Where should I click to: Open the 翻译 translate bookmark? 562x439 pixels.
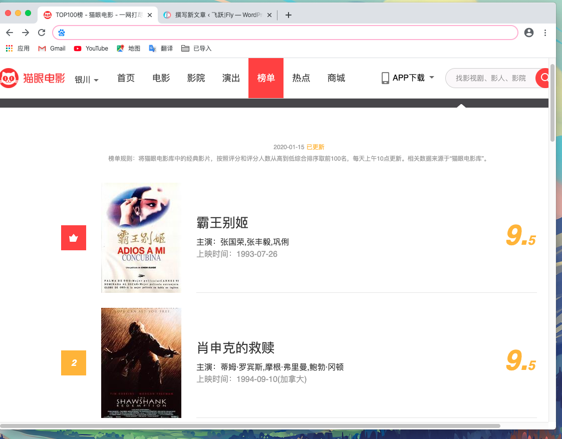point(161,49)
